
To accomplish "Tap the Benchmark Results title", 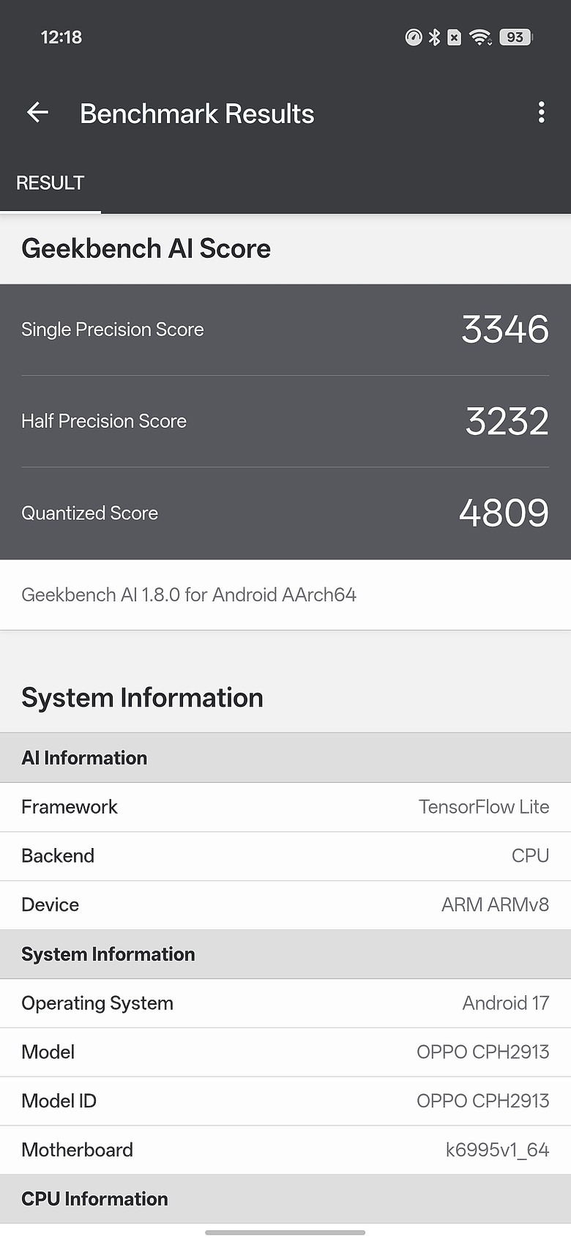I will pyautogui.click(x=197, y=114).
